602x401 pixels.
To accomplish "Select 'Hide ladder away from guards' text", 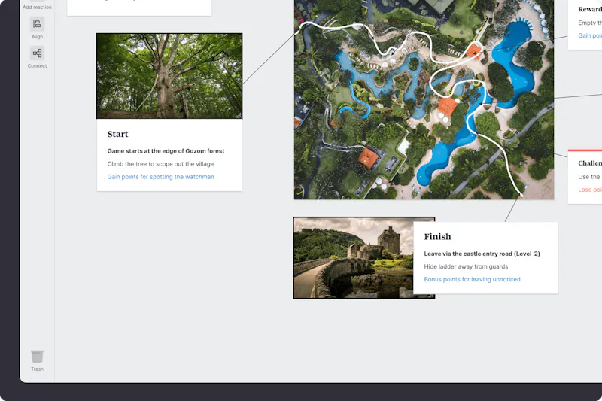I will click(x=466, y=266).
